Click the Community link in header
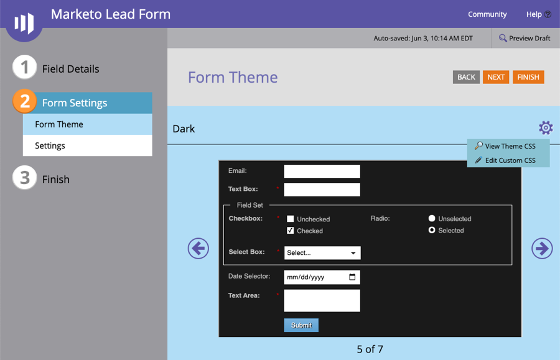This screenshot has width=560, height=360. (x=487, y=14)
